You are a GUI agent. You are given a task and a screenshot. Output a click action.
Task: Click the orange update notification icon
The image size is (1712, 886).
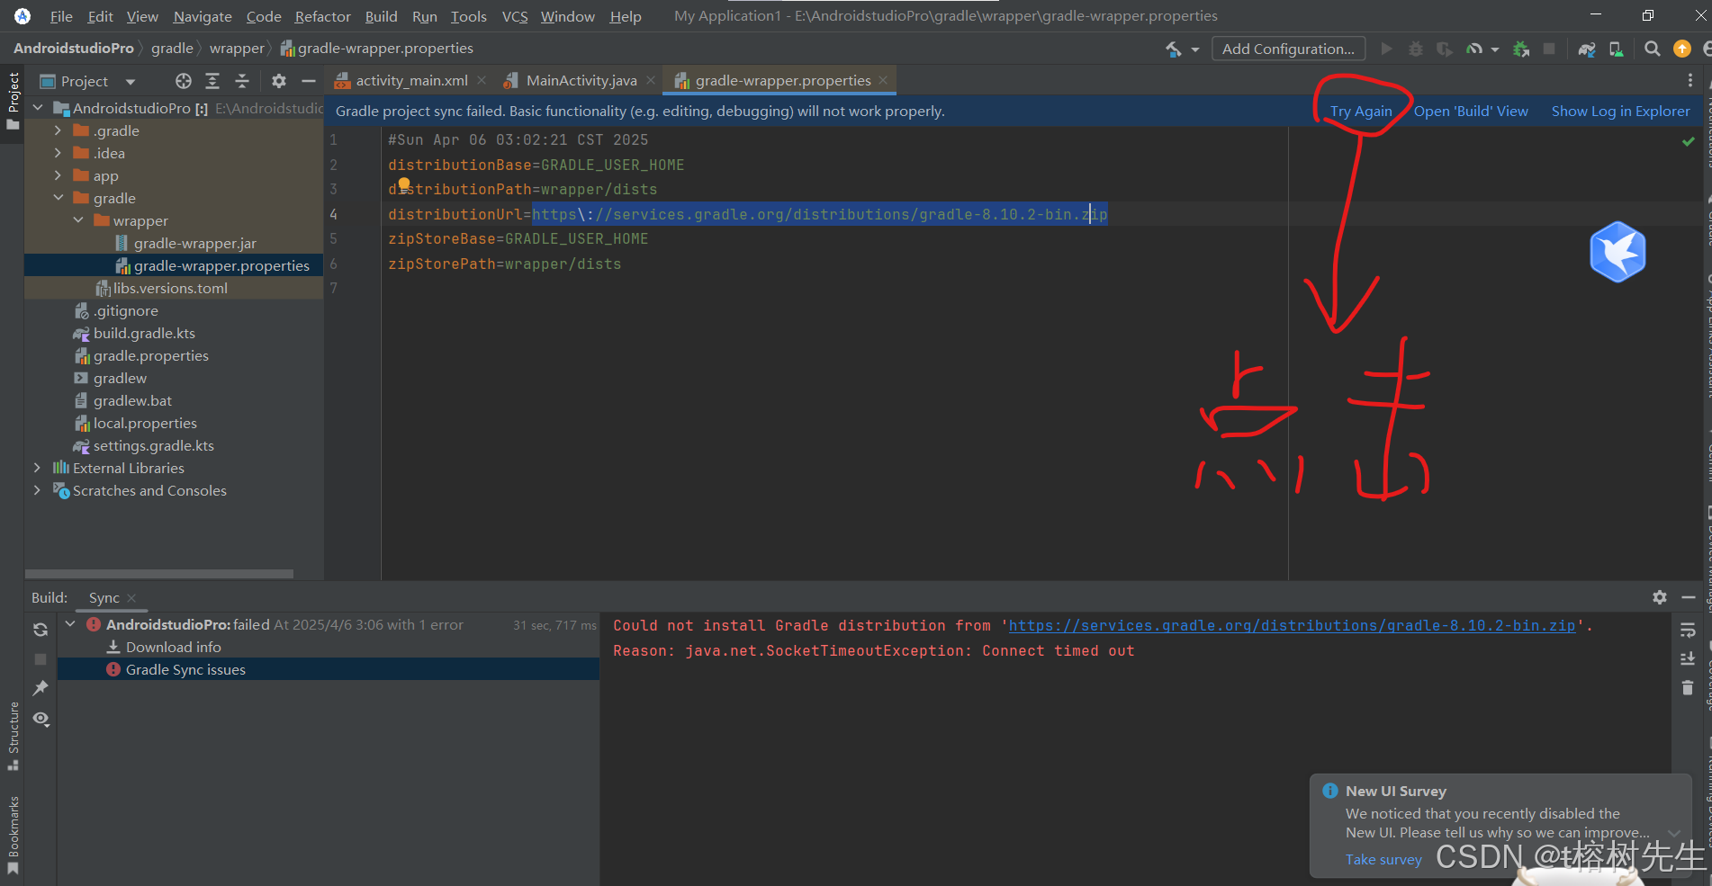[x=1681, y=49]
